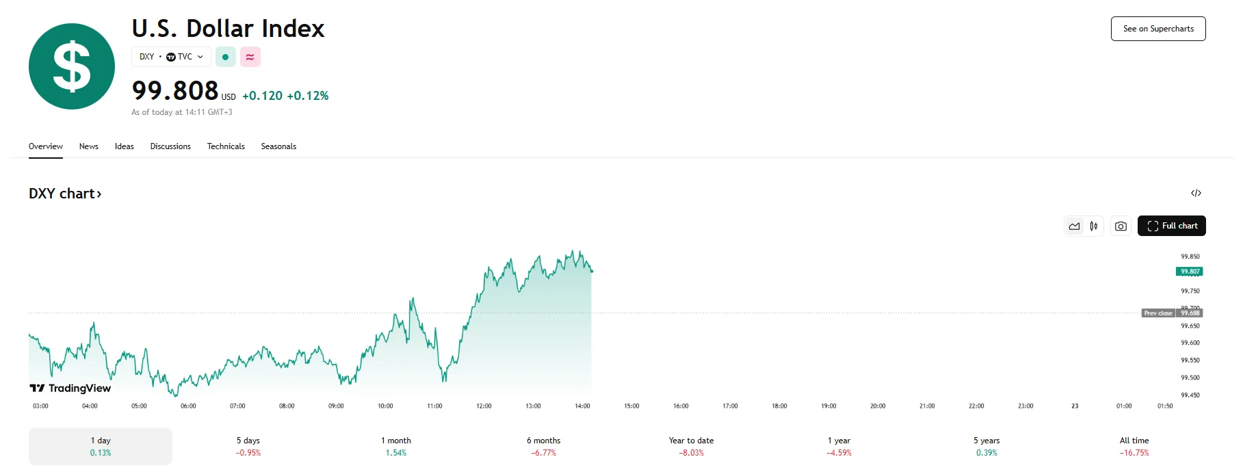
Task: Select the 1 day range
Action: [x=101, y=446]
